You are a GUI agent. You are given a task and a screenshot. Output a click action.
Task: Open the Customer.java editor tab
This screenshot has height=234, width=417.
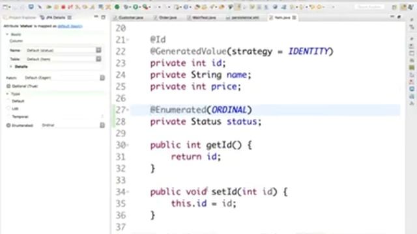click(128, 18)
